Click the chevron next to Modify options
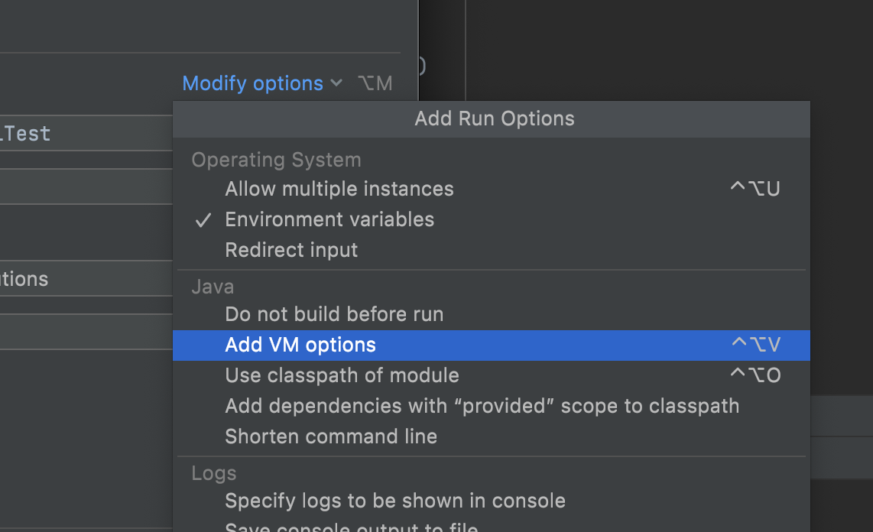This screenshot has width=873, height=532. (x=336, y=83)
